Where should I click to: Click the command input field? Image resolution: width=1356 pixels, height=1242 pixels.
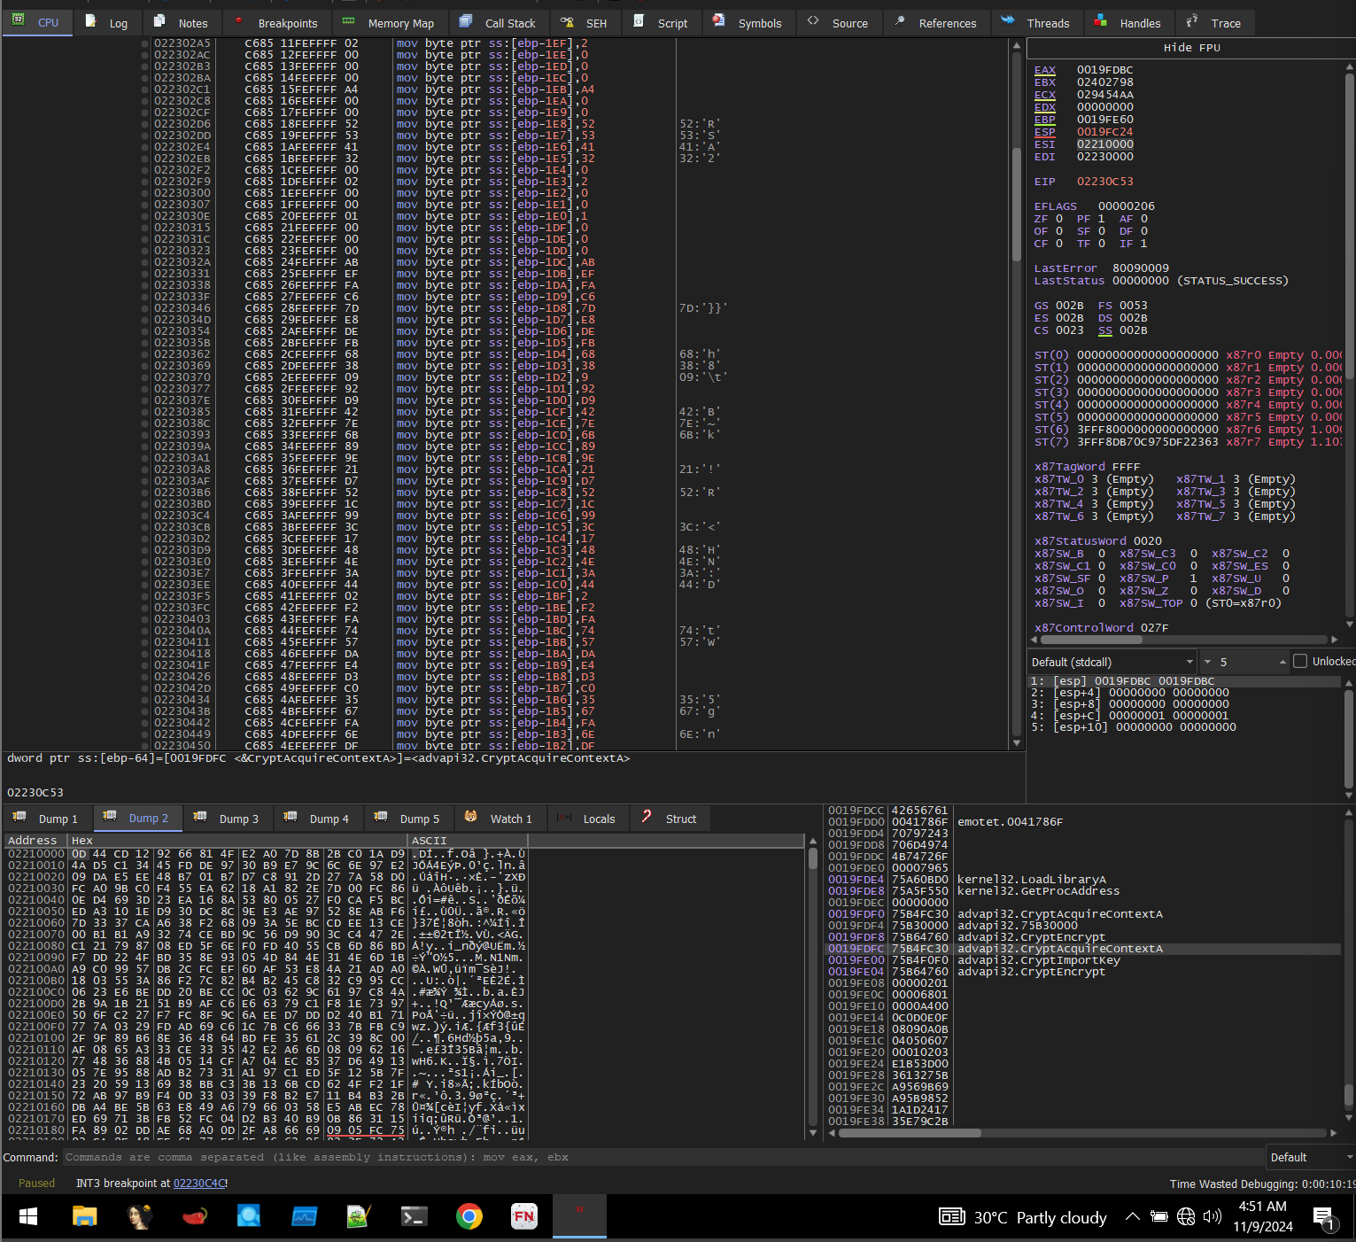tap(664, 1157)
